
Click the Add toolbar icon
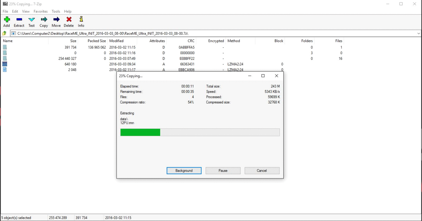click(x=6, y=21)
